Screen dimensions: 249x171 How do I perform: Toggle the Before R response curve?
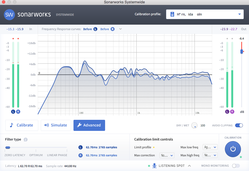107,29
